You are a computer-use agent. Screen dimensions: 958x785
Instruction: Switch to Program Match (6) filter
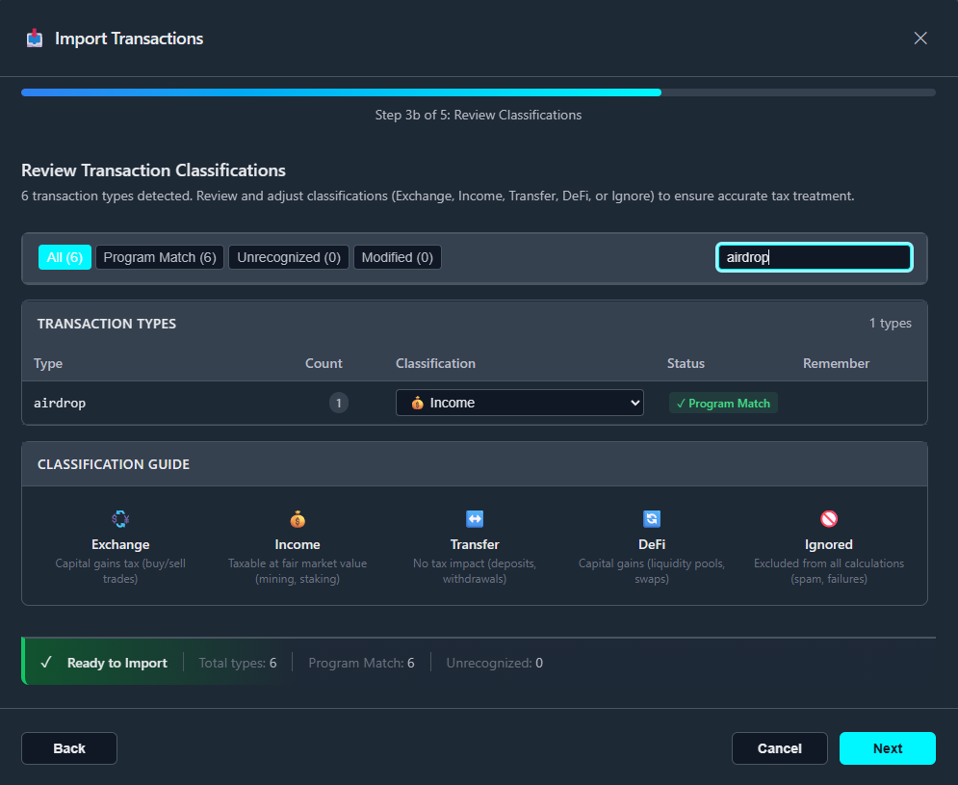(160, 257)
